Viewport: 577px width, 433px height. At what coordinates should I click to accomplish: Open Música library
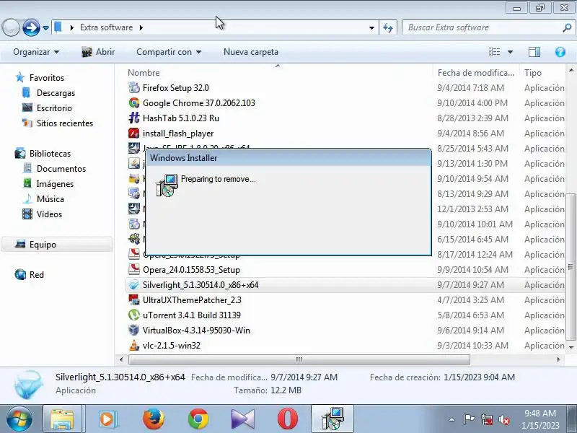point(50,199)
